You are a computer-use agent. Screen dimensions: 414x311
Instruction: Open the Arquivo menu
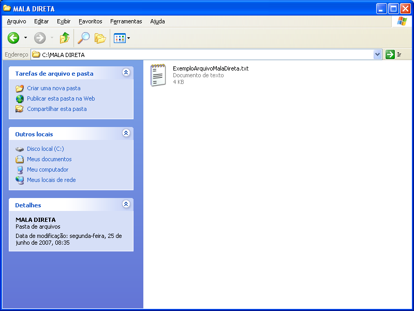17,21
